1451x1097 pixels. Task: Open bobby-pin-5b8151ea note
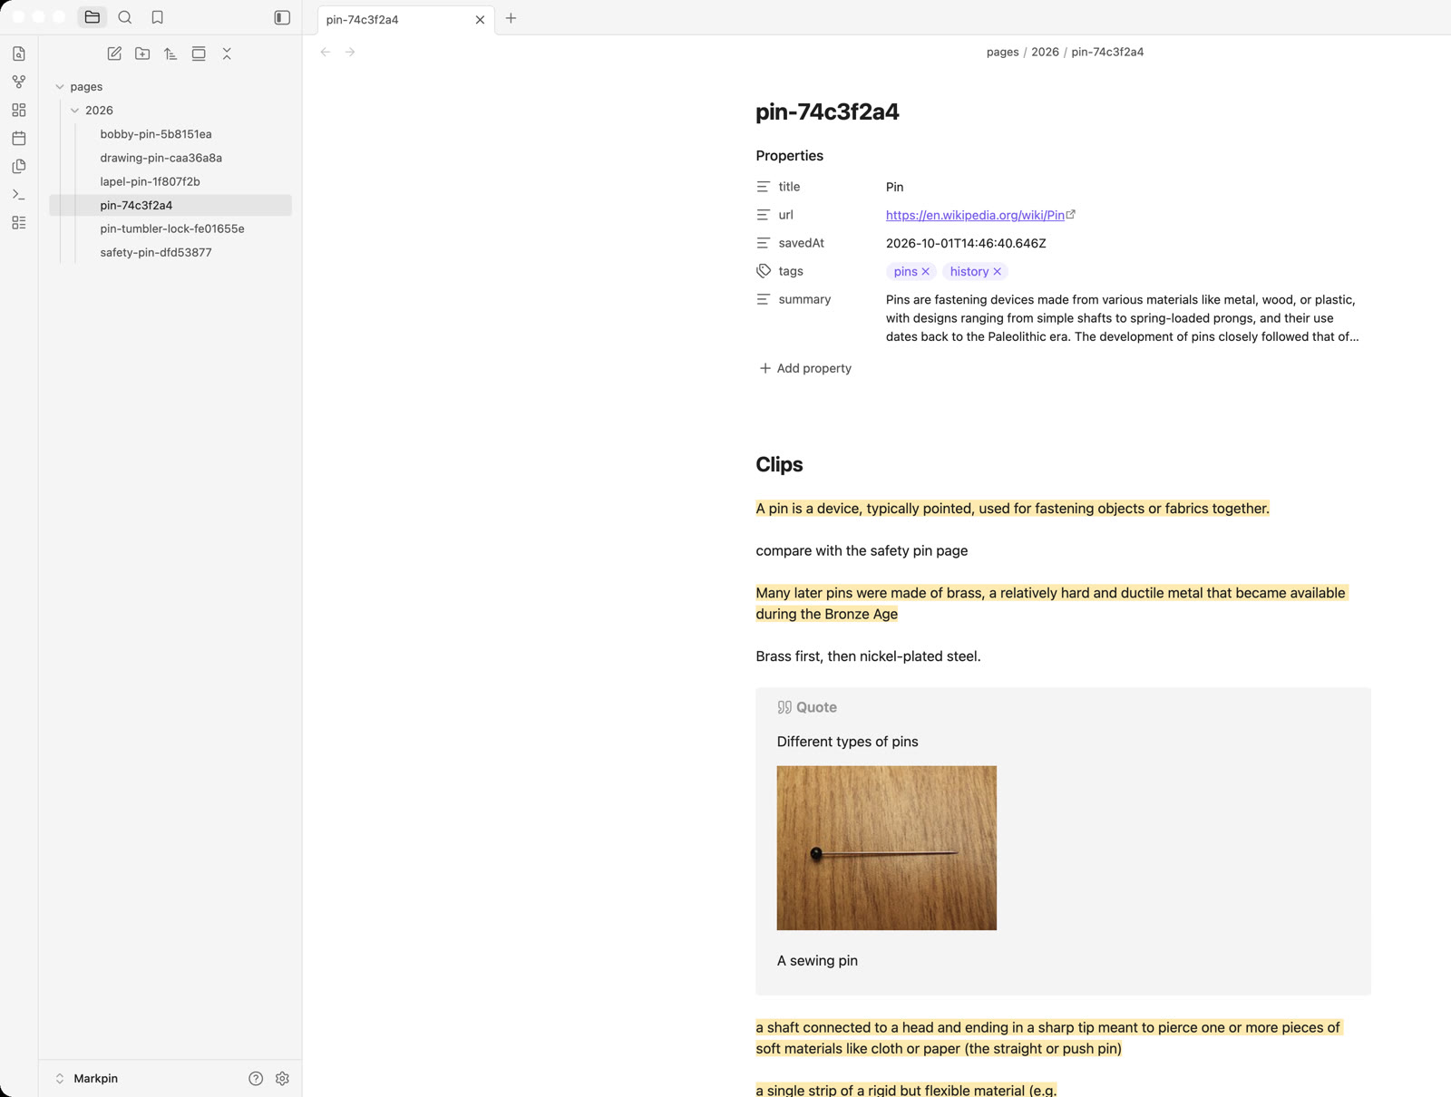point(170,134)
